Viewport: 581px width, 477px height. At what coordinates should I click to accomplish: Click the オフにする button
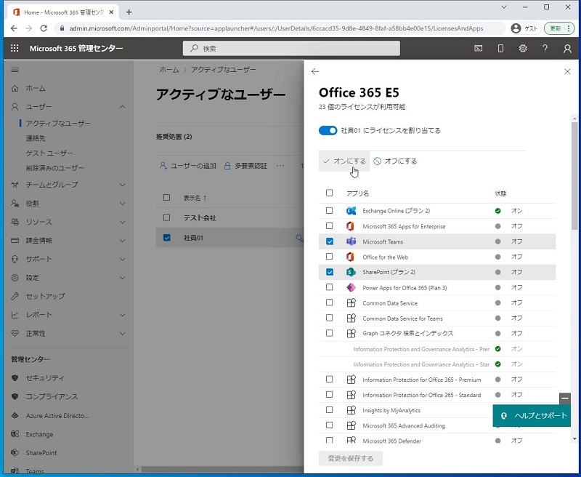pyautogui.click(x=395, y=161)
